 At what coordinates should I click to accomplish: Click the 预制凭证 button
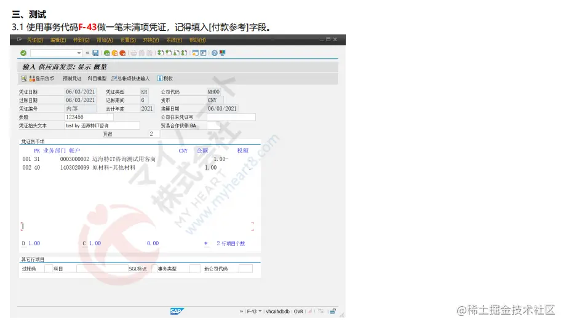point(72,78)
